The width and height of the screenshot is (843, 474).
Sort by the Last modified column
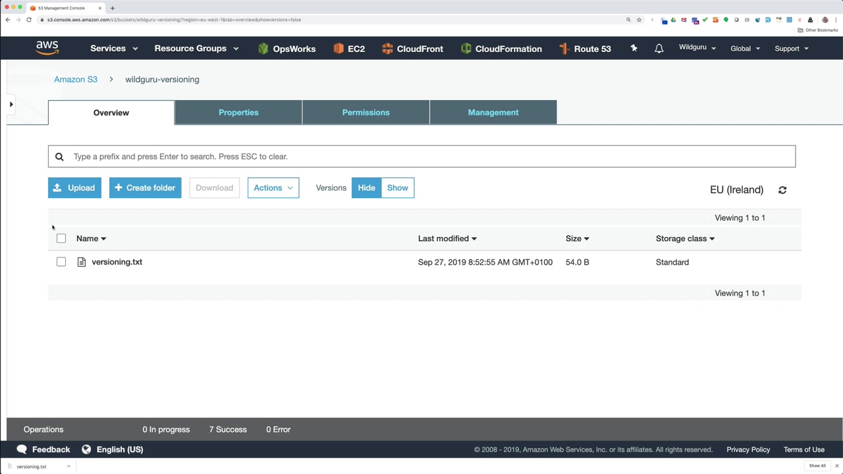pyautogui.click(x=447, y=238)
